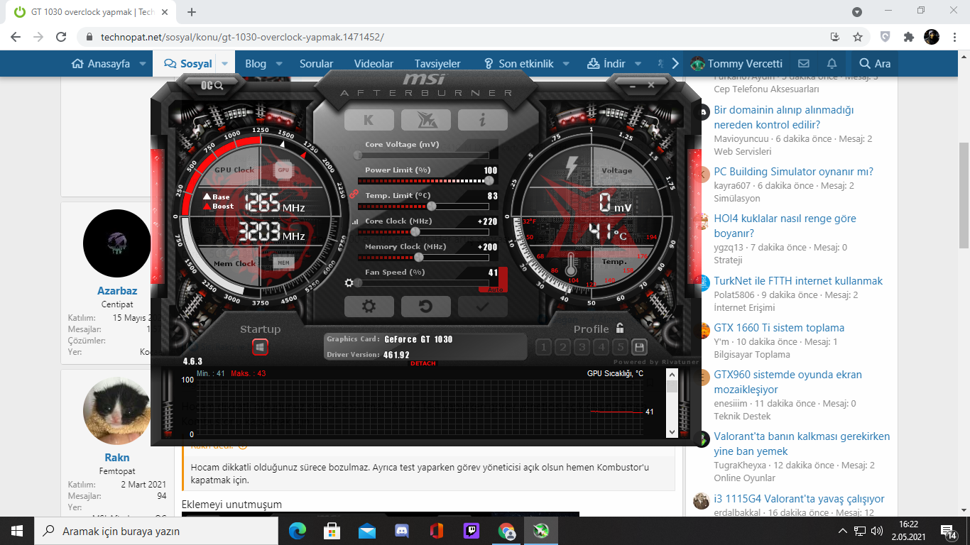
Task: Click the MSI dragon logo button in Afterburner
Action: click(x=425, y=120)
